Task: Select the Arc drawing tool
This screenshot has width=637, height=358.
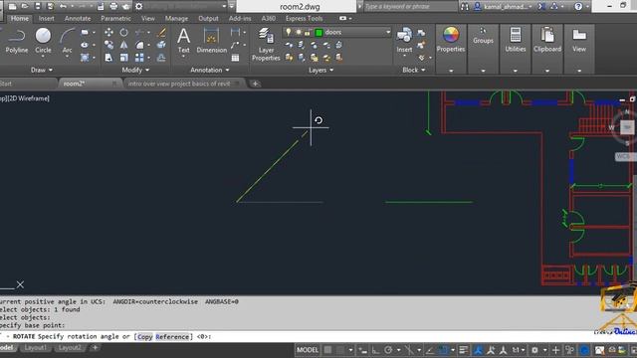Action: (x=67, y=41)
